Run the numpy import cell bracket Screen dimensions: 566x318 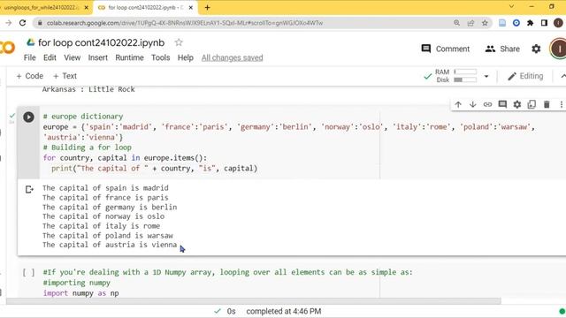point(28,273)
